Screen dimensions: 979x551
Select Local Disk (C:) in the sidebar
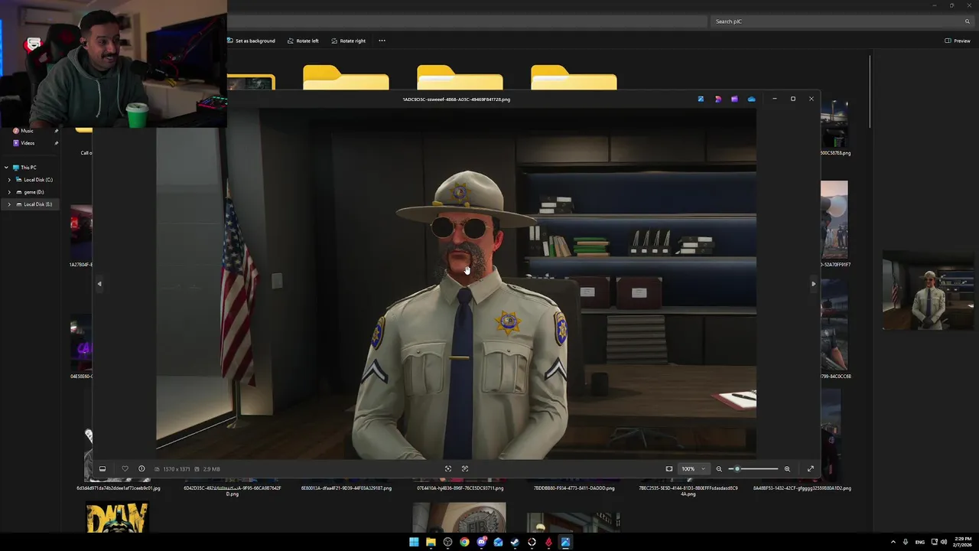[x=37, y=180]
